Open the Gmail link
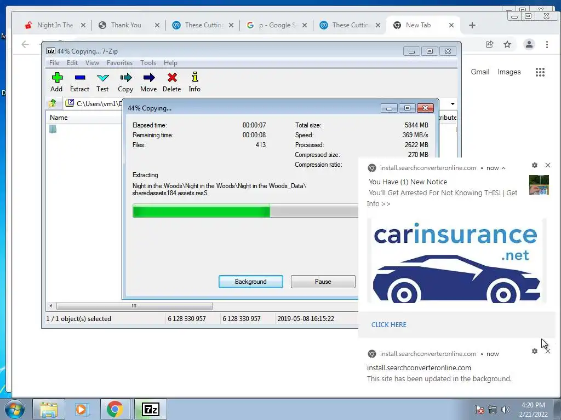561x420 pixels. [480, 72]
